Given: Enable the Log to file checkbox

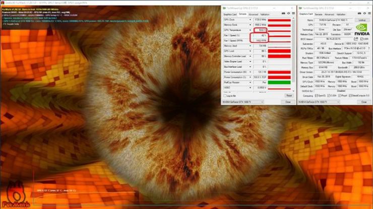Looking at the screenshot, I should [225, 96].
